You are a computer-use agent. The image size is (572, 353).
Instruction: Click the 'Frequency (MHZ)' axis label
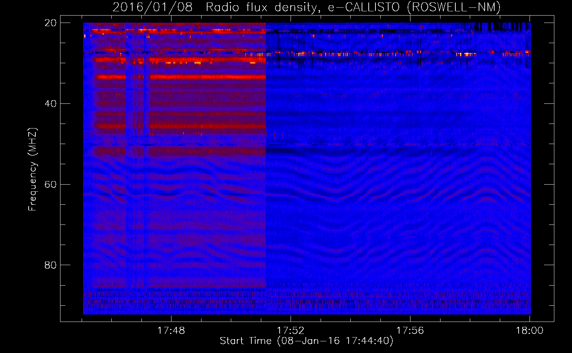pyautogui.click(x=33, y=169)
